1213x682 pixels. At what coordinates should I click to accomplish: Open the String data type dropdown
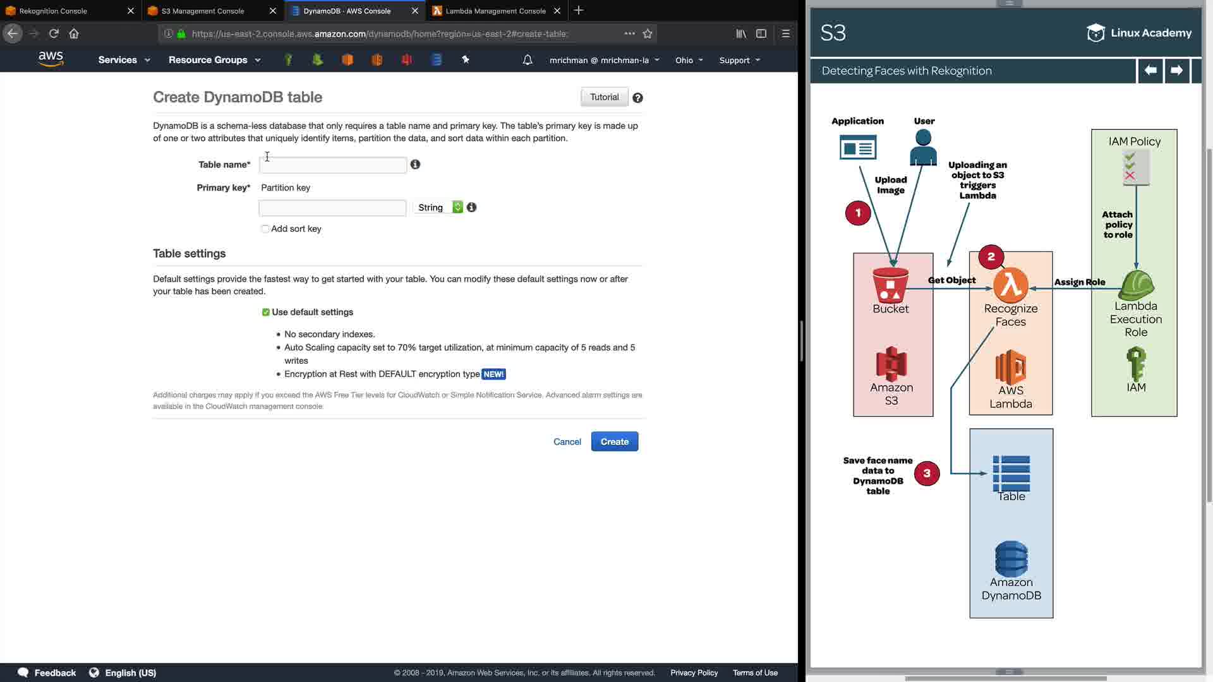coord(440,207)
